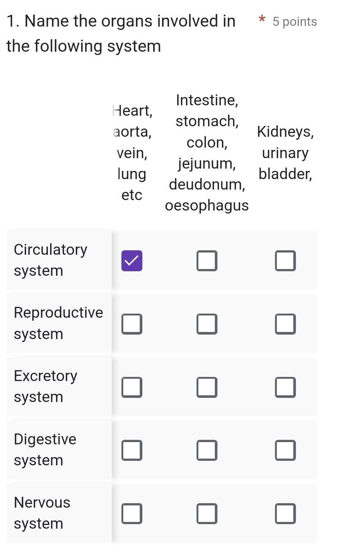Check Circulatory system Intestine, stomach checkbox
Screen dimensions: 337x559
click(x=207, y=261)
